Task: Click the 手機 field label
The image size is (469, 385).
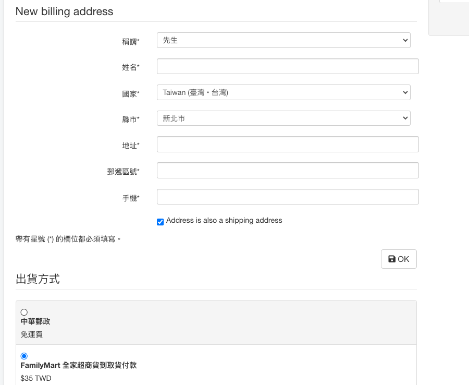Action: pos(130,198)
